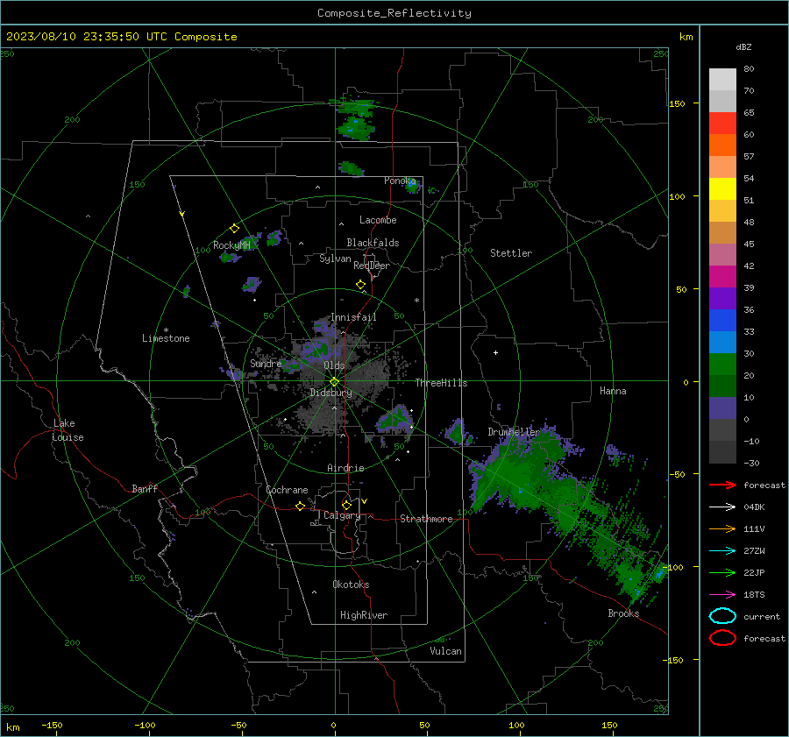Click the Lacombe label

tap(378, 220)
